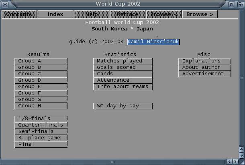Click the window depth gadget
The image size is (245, 165).
[241, 4]
